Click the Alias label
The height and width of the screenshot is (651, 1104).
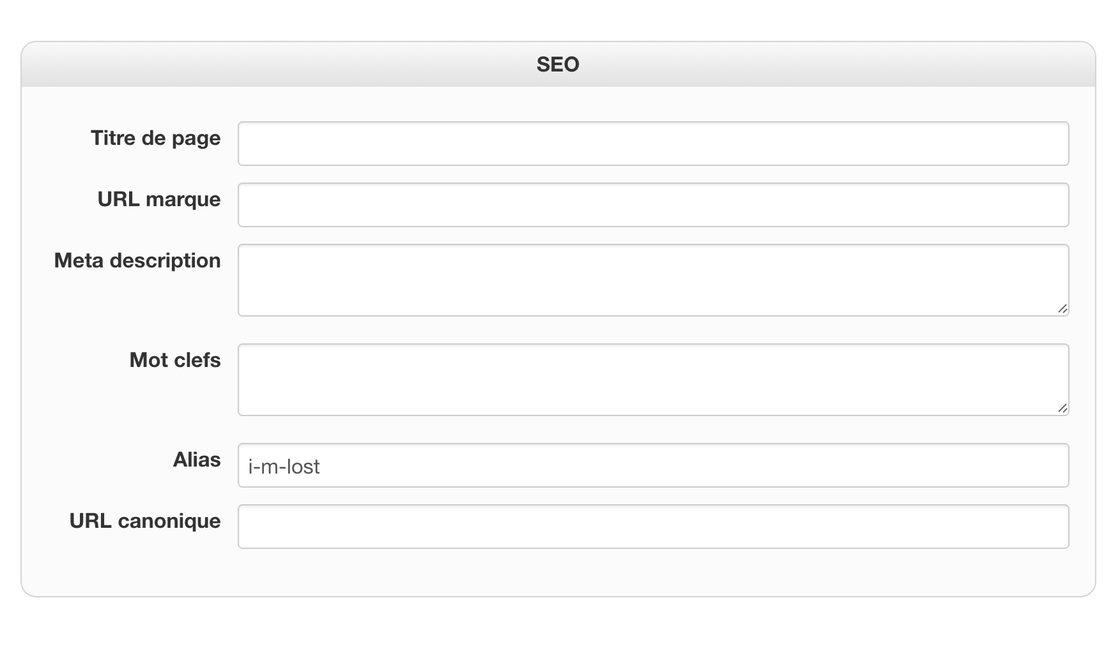click(x=197, y=460)
